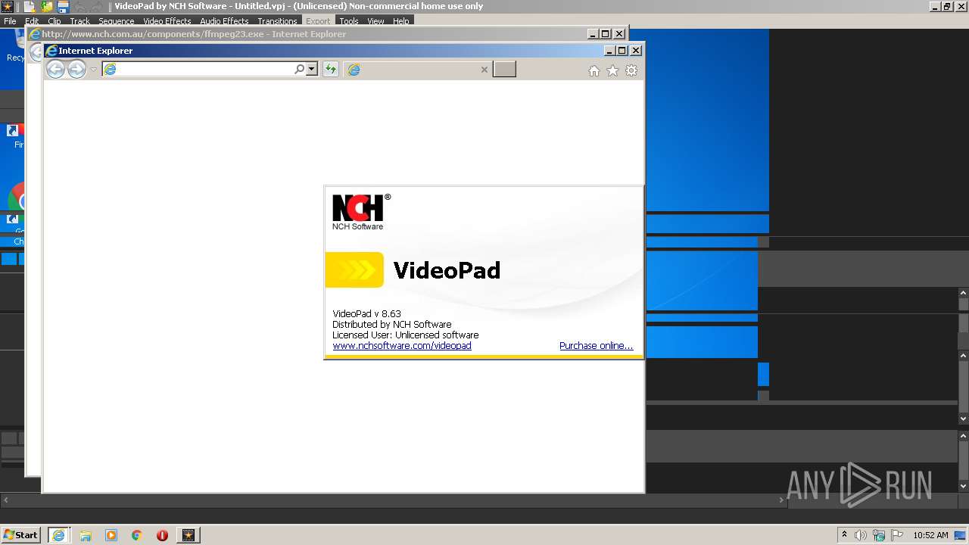969x545 pixels.
Task: Open a new tab in Internet Explorer
Action: (504, 70)
